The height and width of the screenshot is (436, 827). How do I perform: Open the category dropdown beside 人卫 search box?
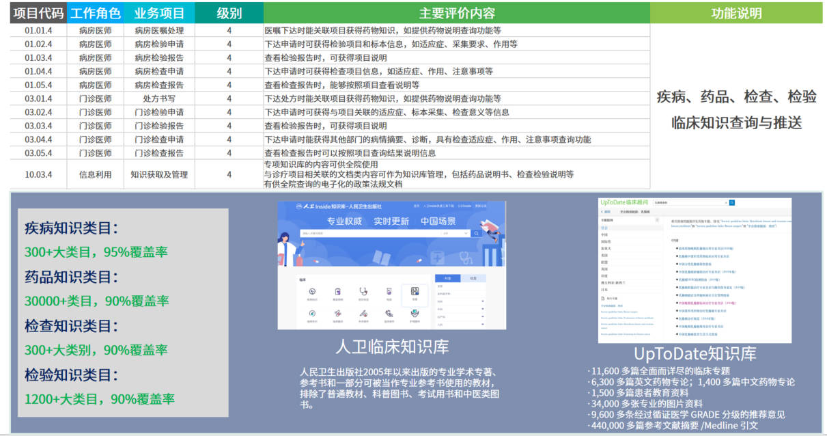tap(455, 233)
